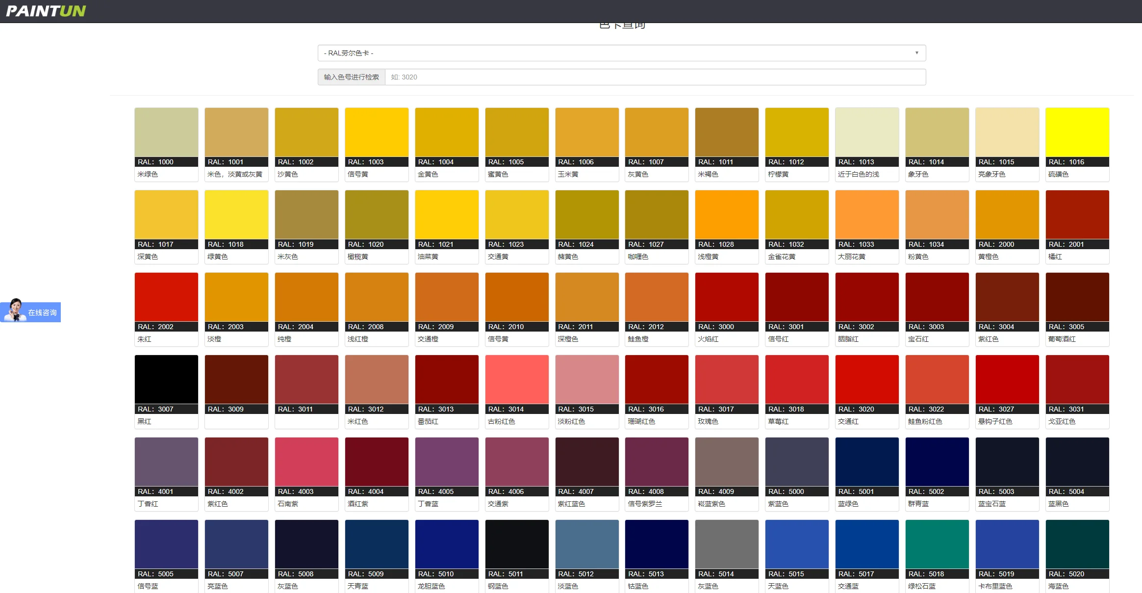This screenshot has width=1142, height=593.
Task: Choose the RAL 2002 vermilion swatch
Action: coord(166,297)
